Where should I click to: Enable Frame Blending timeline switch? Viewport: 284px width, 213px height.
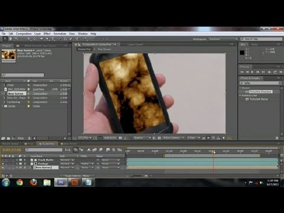point(95,150)
